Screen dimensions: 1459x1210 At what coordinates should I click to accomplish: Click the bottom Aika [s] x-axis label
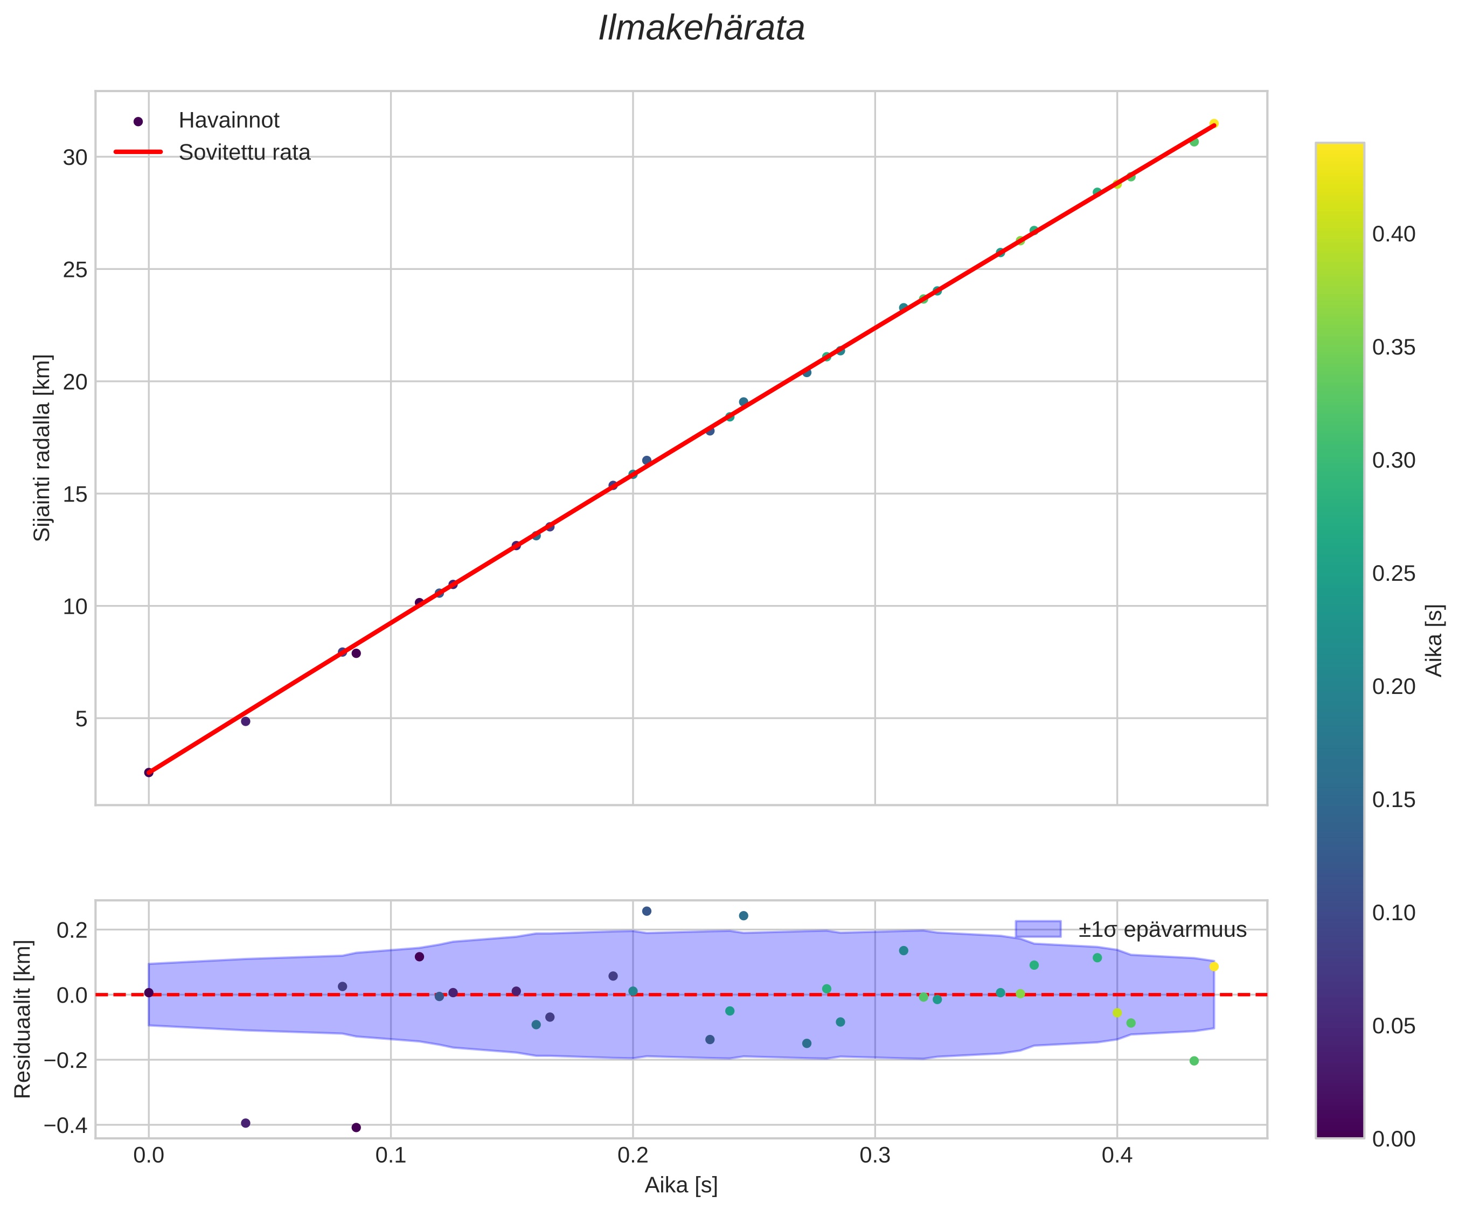(681, 1185)
